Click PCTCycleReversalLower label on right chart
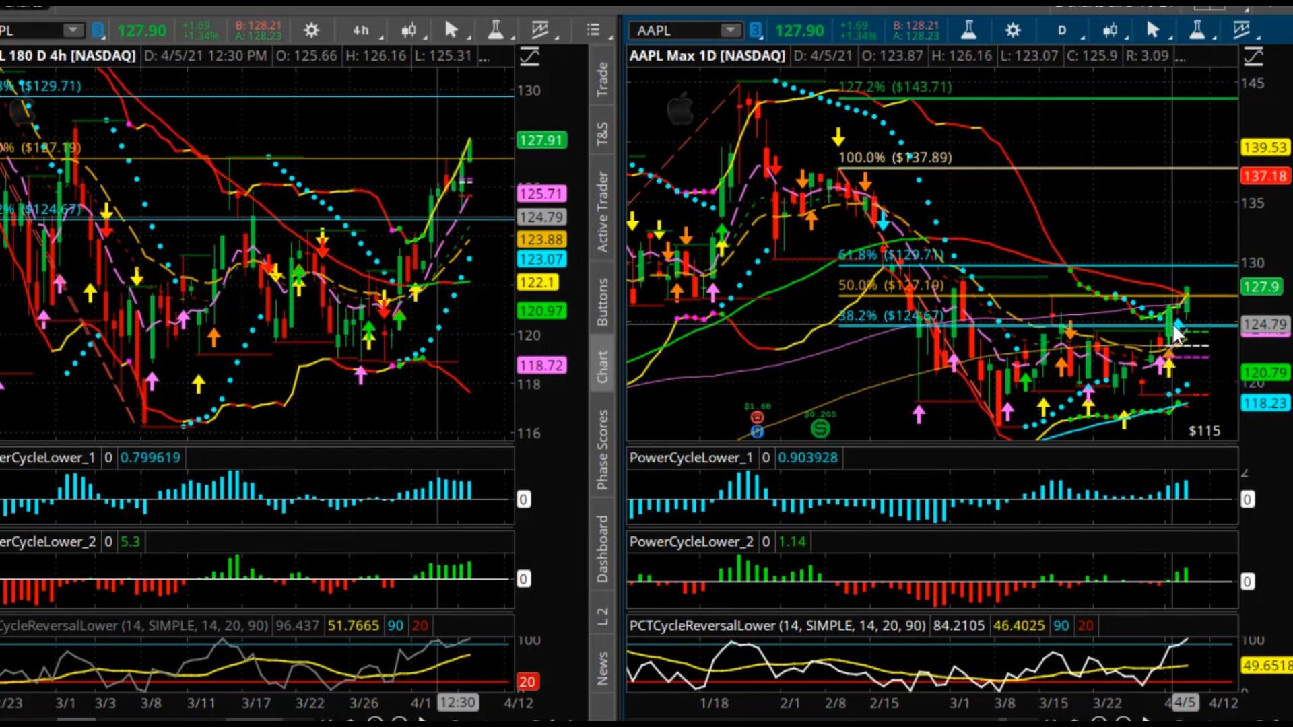 tap(777, 626)
